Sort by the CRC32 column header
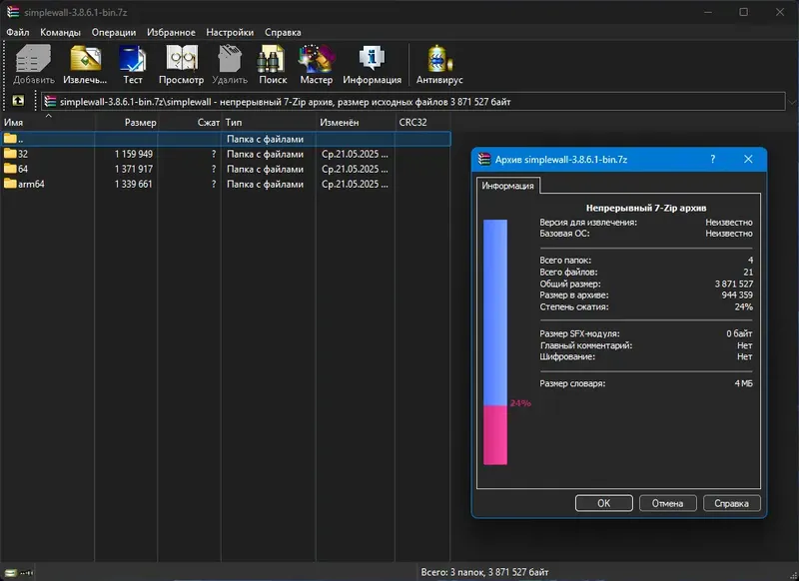799x581 pixels. click(422, 122)
